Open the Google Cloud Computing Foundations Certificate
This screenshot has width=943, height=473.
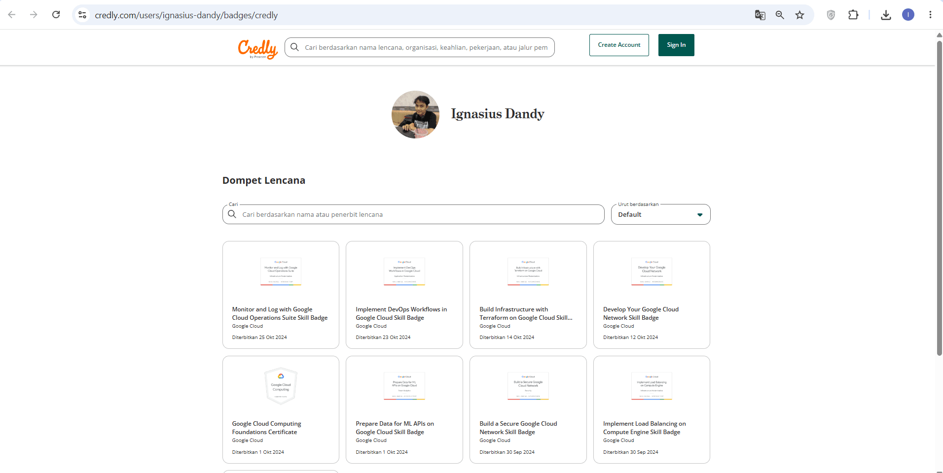[x=281, y=409]
